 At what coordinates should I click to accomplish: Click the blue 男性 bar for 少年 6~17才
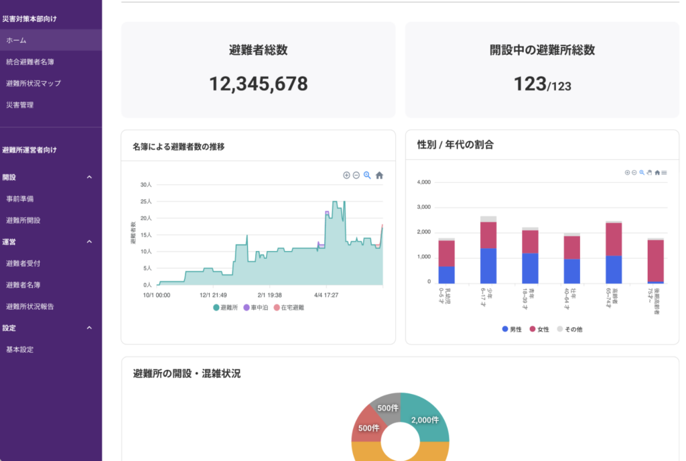pos(488,266)
